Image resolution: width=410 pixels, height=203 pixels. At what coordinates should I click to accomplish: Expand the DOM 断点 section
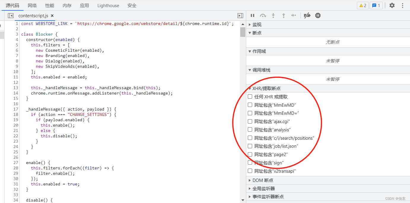coord(328,180)
